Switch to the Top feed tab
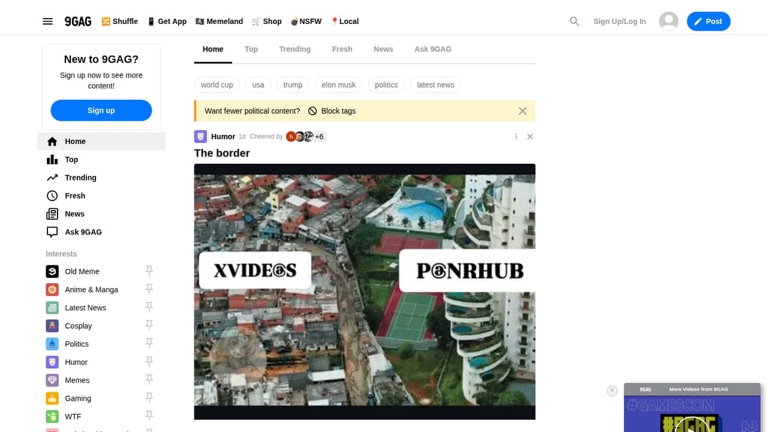Image resolution: width=768 pixels, height=432 pixels. (251, 49)
